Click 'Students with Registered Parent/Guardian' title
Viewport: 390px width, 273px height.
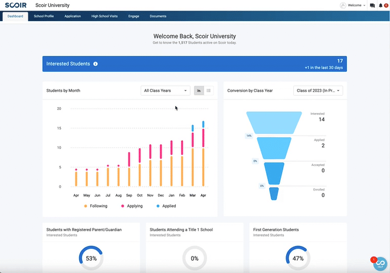[84, 230]
